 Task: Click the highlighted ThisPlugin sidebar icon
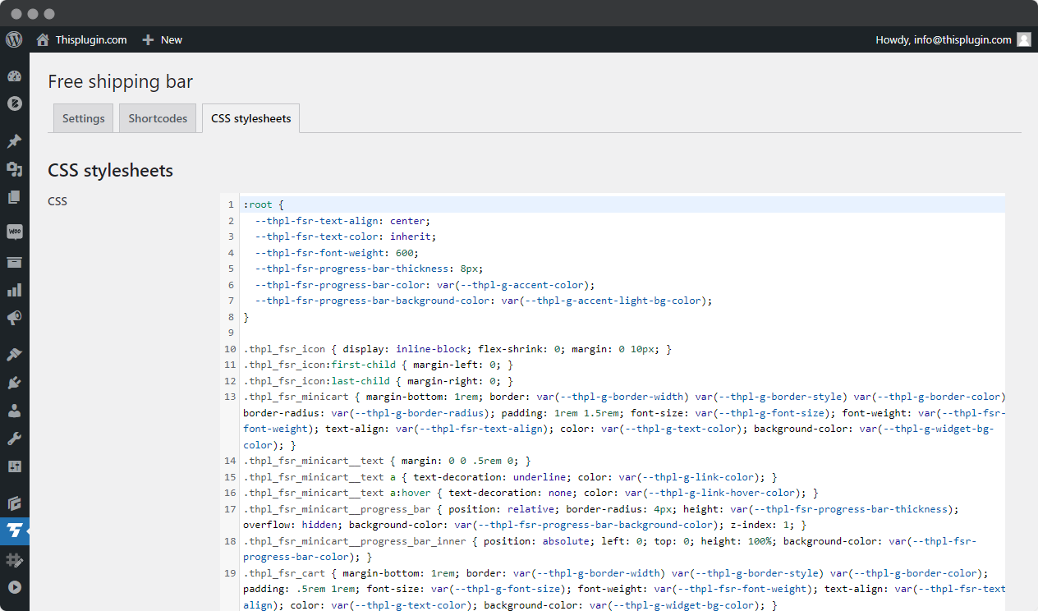tap(14, 531)
